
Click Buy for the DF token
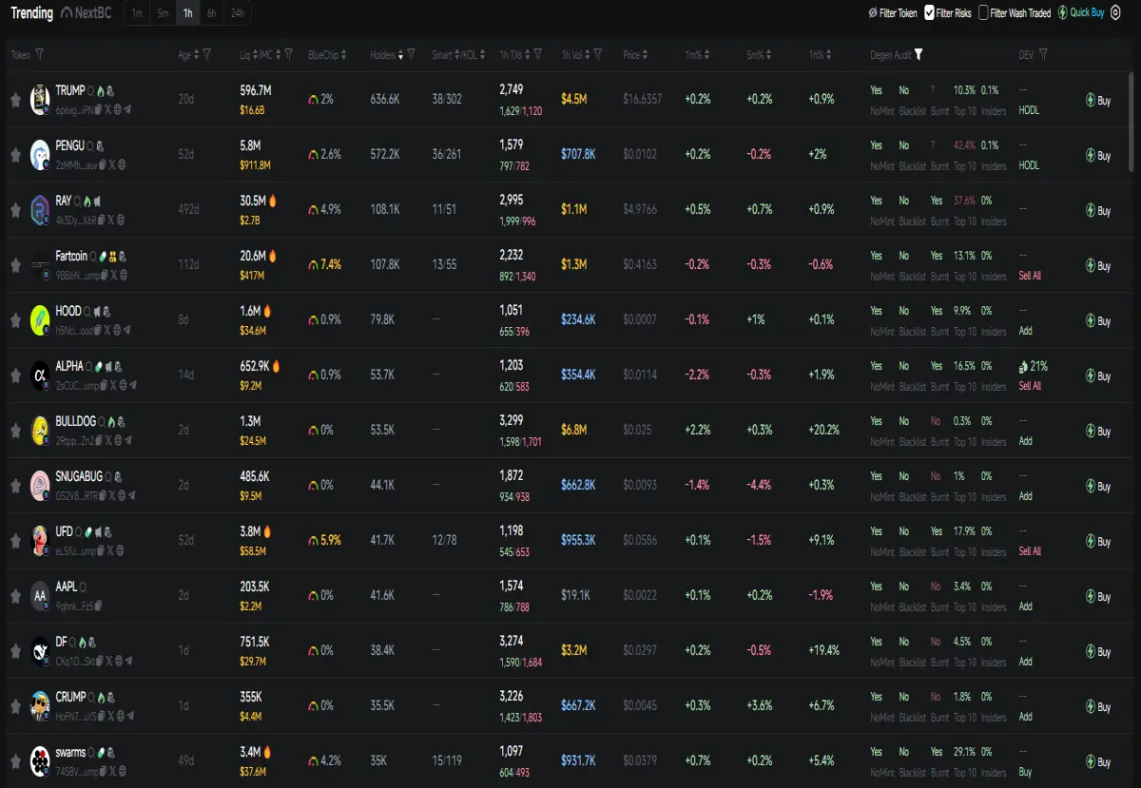[x=1097, y=651]
